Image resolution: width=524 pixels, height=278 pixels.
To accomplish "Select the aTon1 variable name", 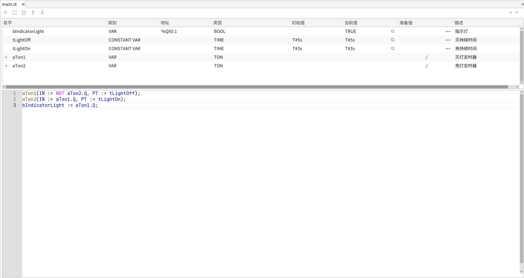I will tap(19, 57).
